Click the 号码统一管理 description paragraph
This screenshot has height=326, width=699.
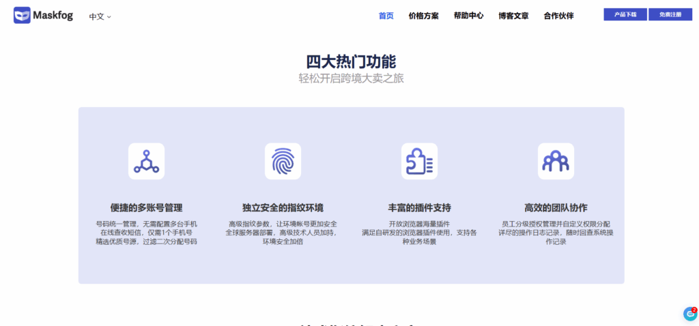click(x=146, y=233)
